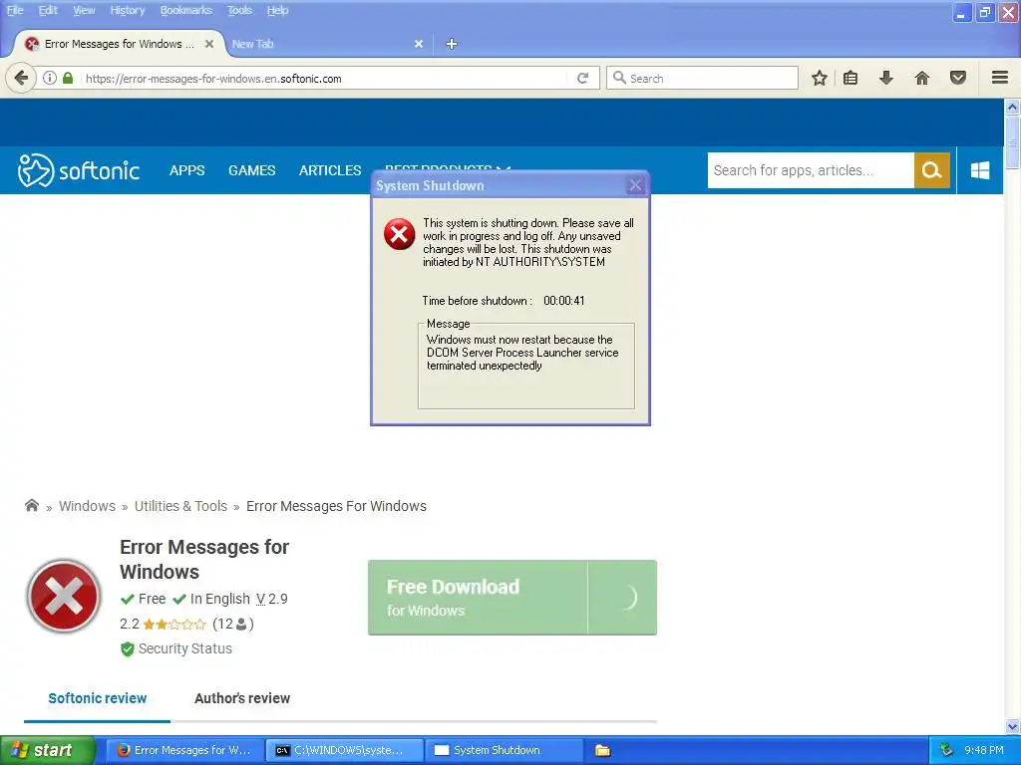1021x765 pixels.
Task: Click the Security Status link
Action: [184, 648]
